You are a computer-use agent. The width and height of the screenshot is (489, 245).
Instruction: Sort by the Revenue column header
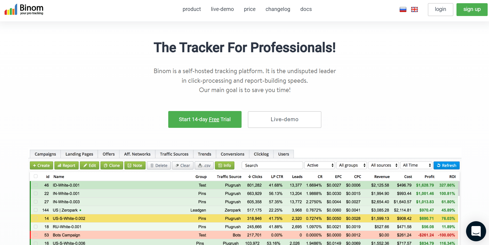point(382,177)
